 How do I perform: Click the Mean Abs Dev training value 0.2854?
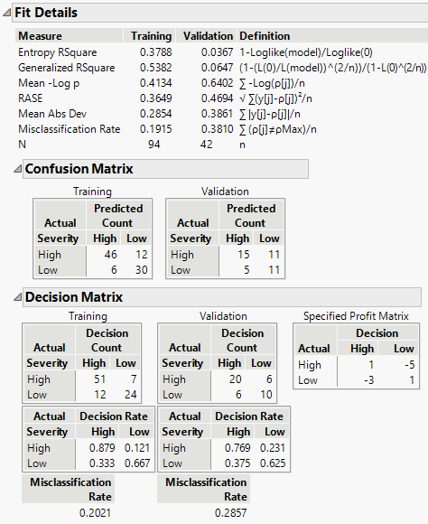(155, 114)
